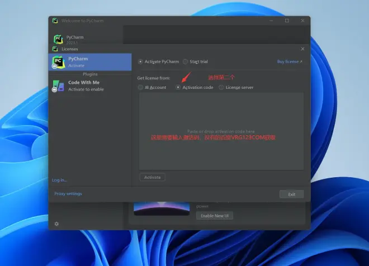Click inside the activation code text area

coord(221,131)
